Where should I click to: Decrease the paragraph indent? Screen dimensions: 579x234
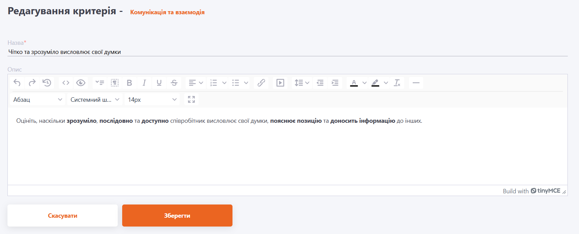(320, 83)
